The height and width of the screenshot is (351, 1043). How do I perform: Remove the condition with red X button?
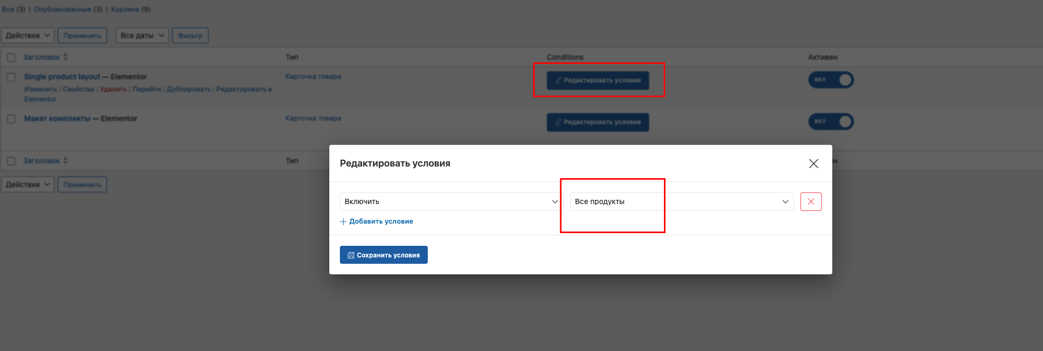[x=811, y=201]
